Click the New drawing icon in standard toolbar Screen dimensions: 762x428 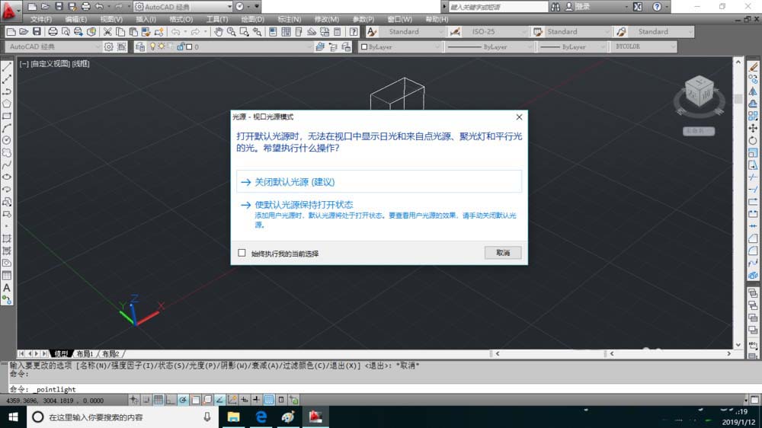tap(11, 31)
